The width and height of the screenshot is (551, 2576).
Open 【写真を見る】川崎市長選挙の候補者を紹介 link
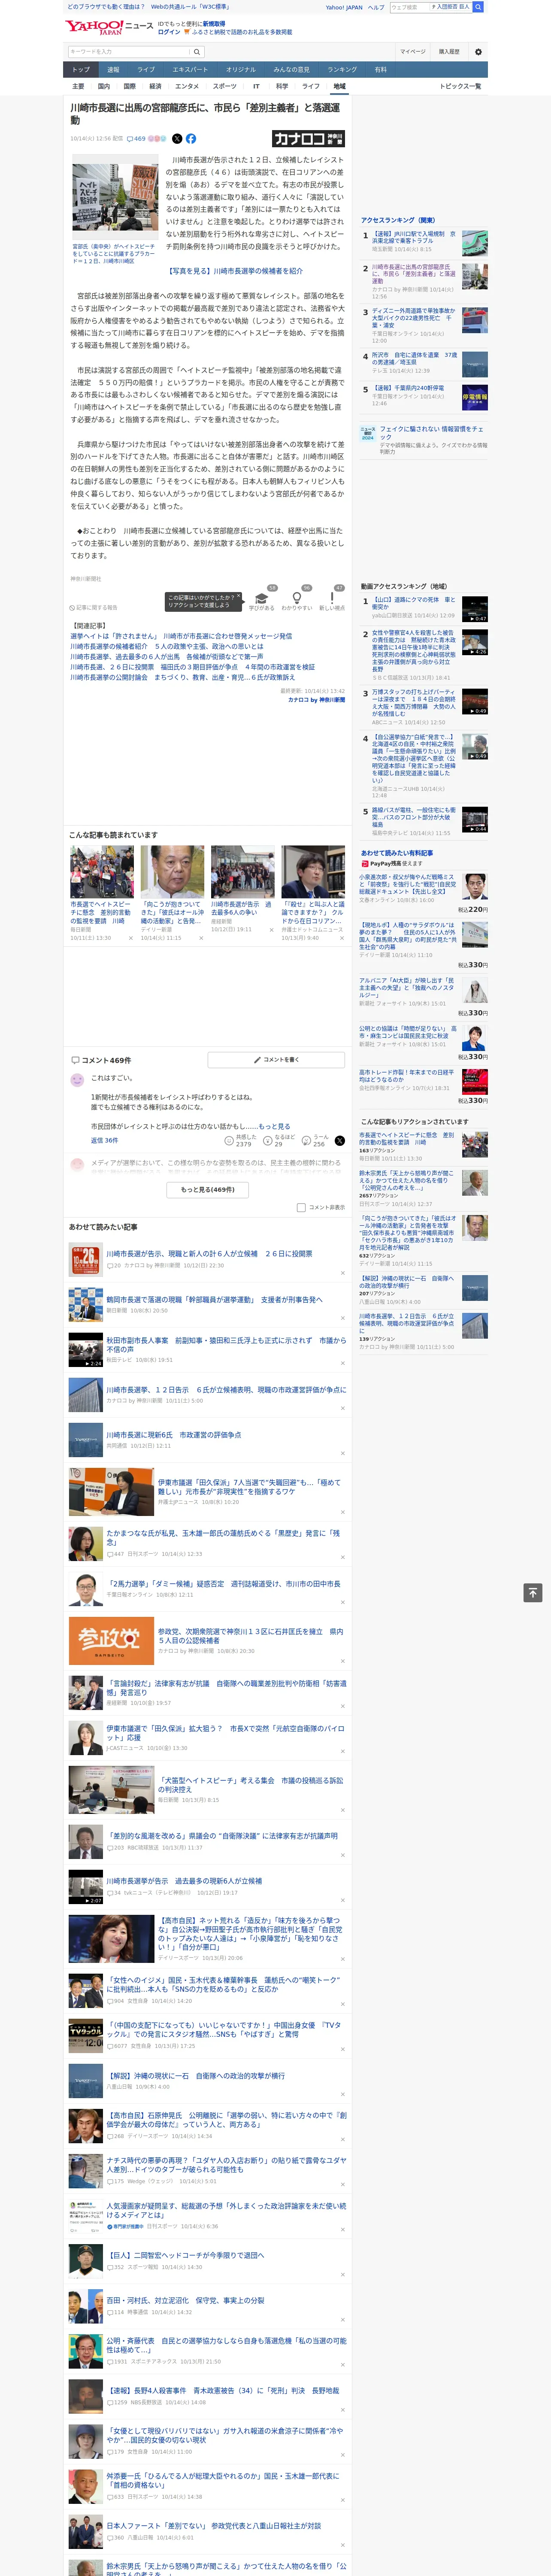[235, 271]
